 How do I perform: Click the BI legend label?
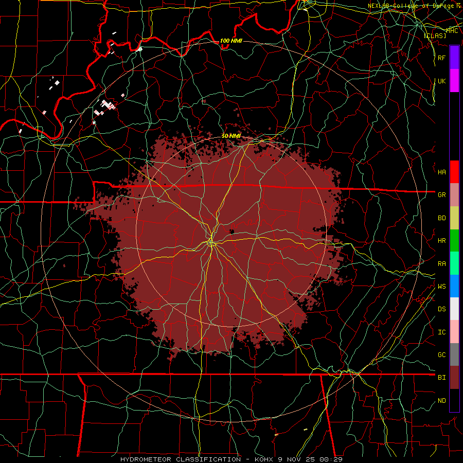pyautogui.click(x=441, y=378)
